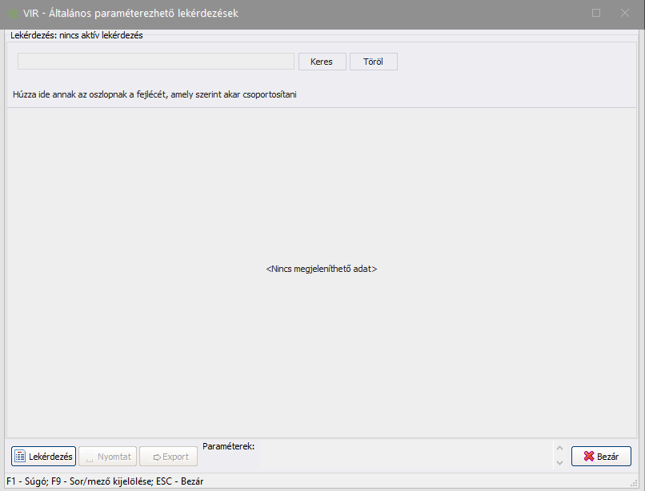Viewport: 645px width, 491px height.
Task: Click the printer icon on Nyomtat button
Action: point(88,457)
